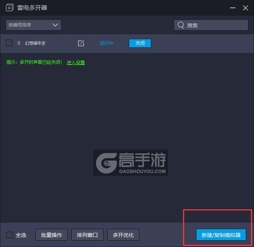Close the 雷电多开器 window
Image resolution: width=254 pixels, height=247 pixels.
(x=245, y=8)
